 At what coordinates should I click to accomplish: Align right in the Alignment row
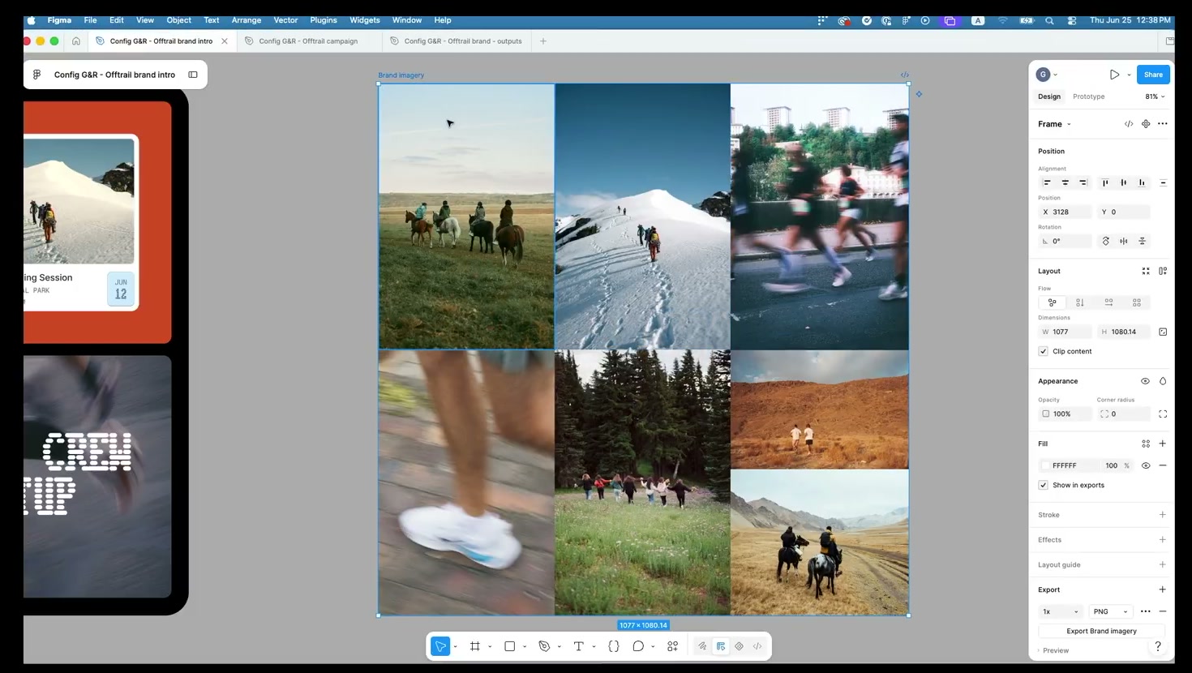click(x=1083, y=182)
